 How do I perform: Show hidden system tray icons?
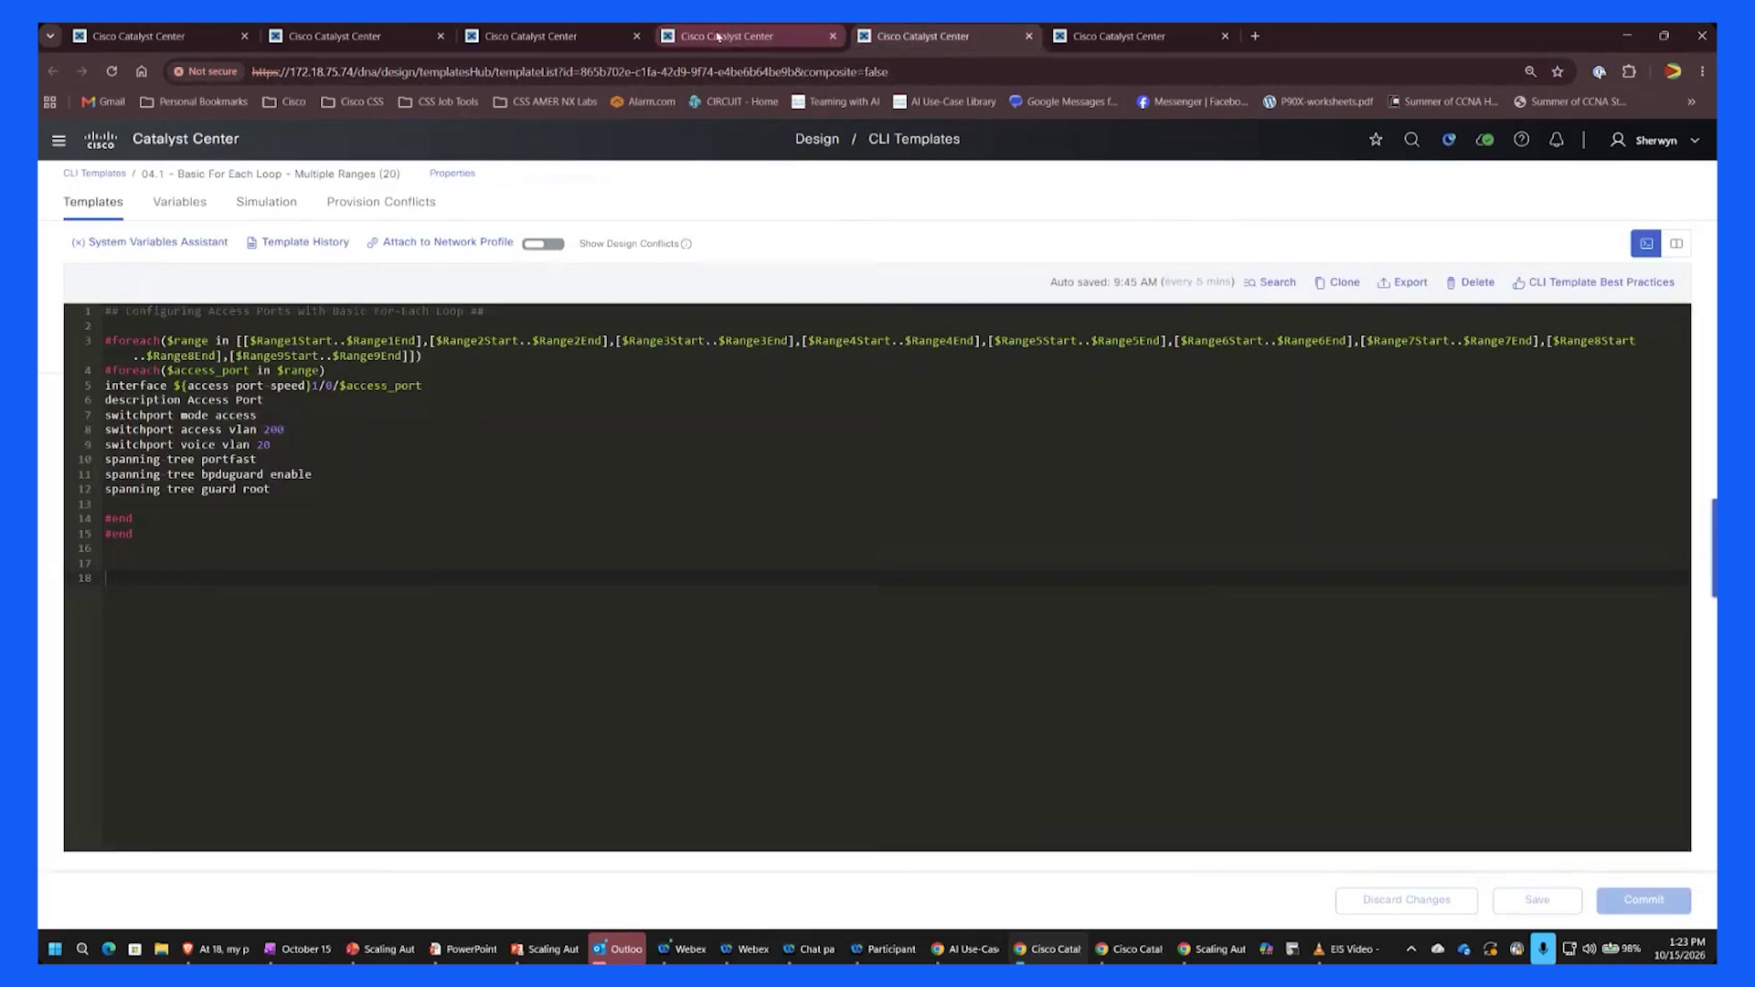coord(1411,949)
